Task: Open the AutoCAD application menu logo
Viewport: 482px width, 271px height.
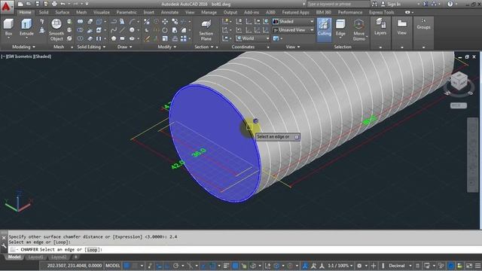Action: [x=7, y=6]
